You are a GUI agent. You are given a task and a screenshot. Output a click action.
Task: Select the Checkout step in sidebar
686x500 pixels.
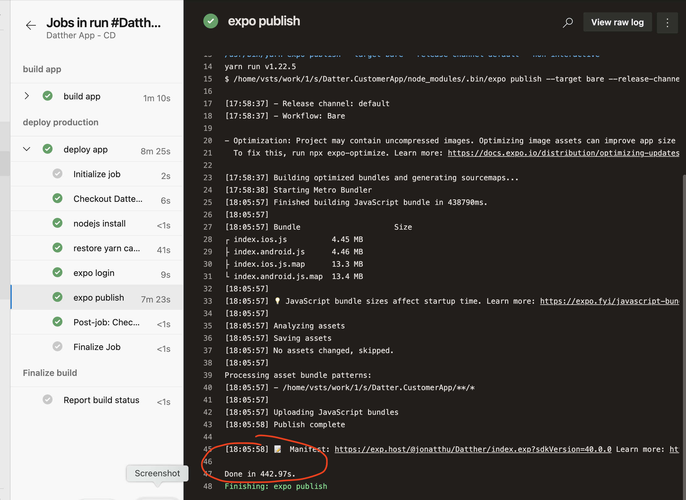pyautogui.click(x=108, y=198)
